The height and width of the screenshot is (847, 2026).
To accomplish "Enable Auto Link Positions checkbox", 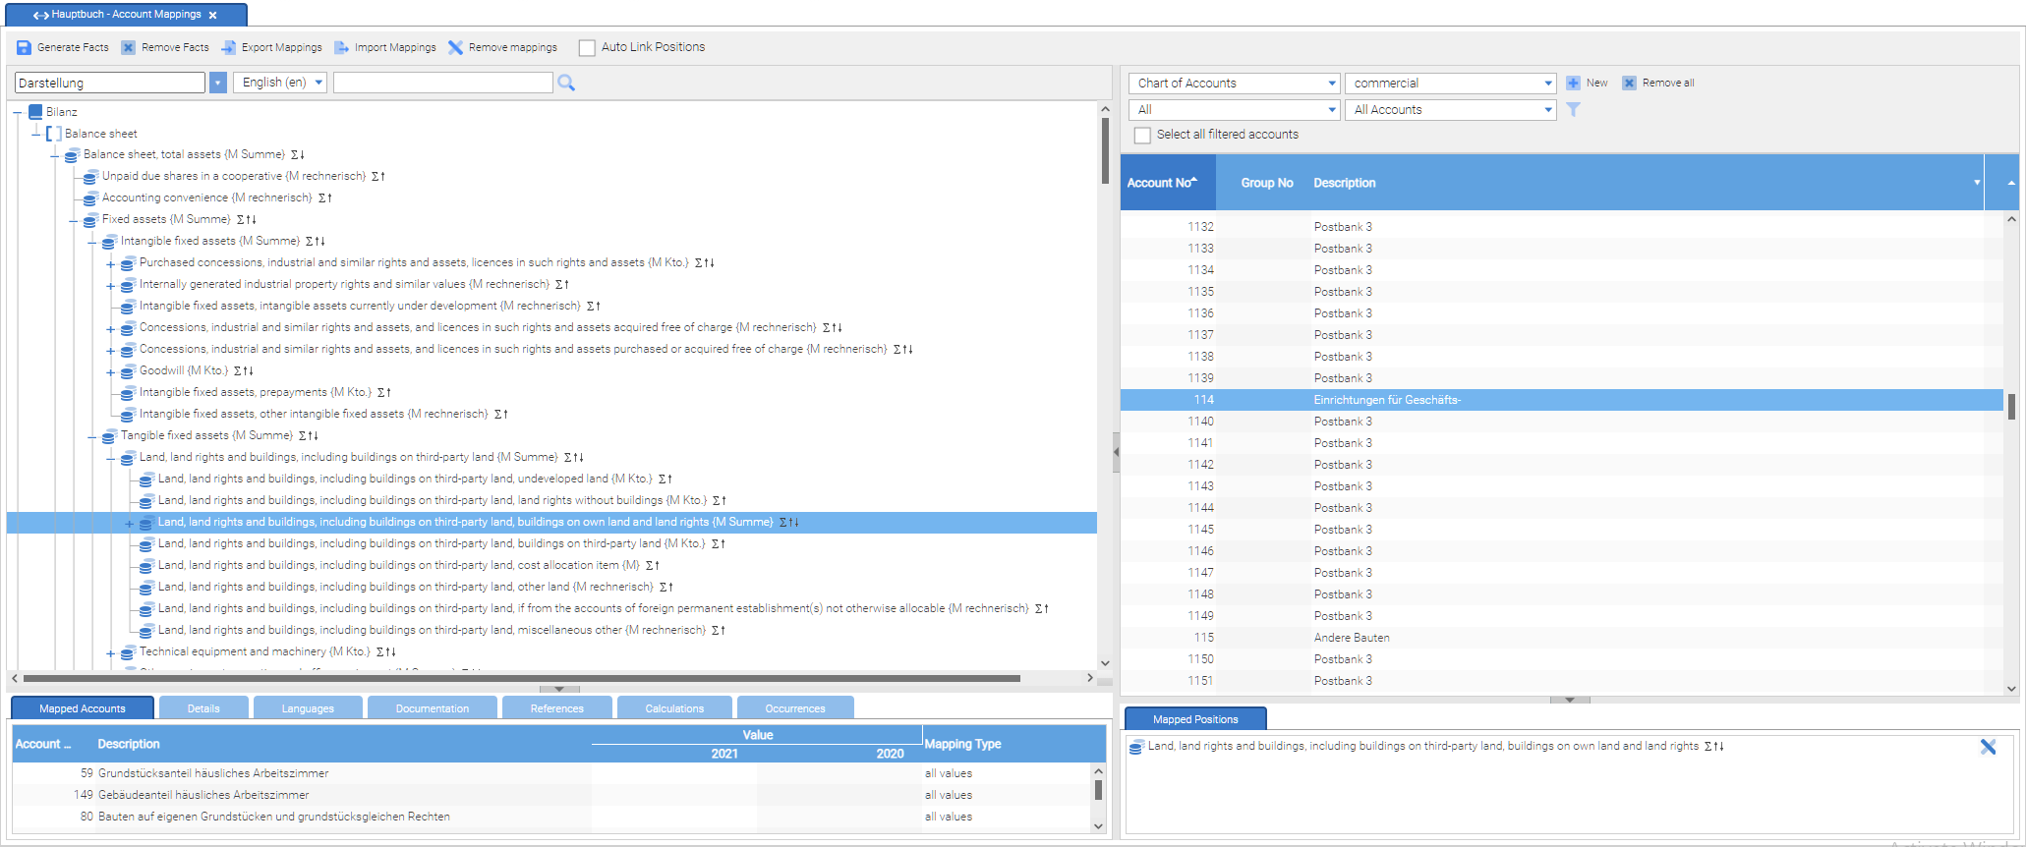I will (587, 47).
